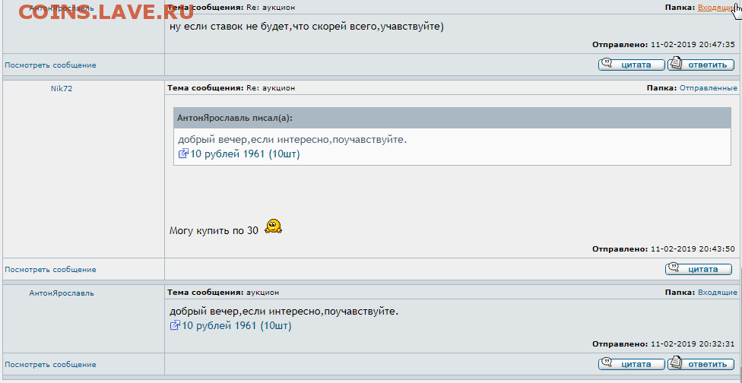The image size is (742, 383).
Task: Click 'Посмотреть сообщение' under the bottom message
Action: click(x=50, y=365)
